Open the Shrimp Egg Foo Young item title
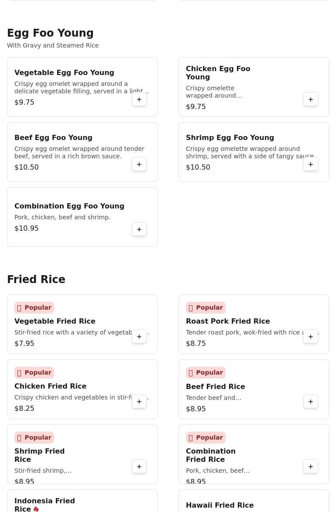Image resolution: width=336 pixels, height=512 pixels. click(230, 137)
